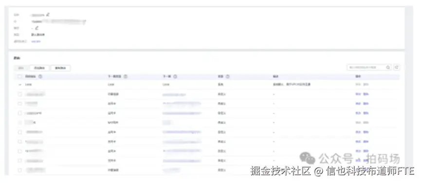Viewport: 421px width, 183px height.
Task: Tick the checkbox of the eighth route below Local
Action: 19,161
